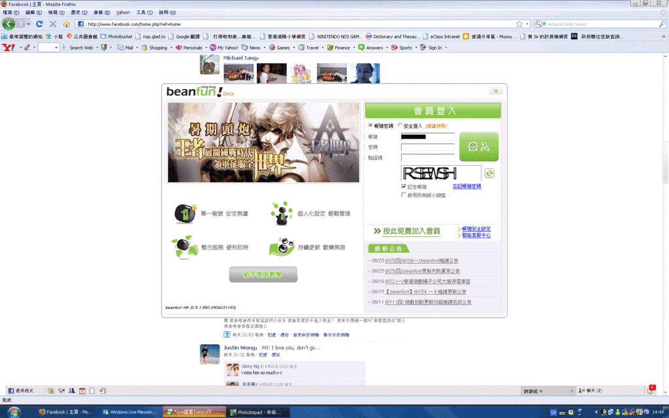Open the 帳號安全設定 link
Viewport: 669px width, 418px height.
[x=476, y=229]
